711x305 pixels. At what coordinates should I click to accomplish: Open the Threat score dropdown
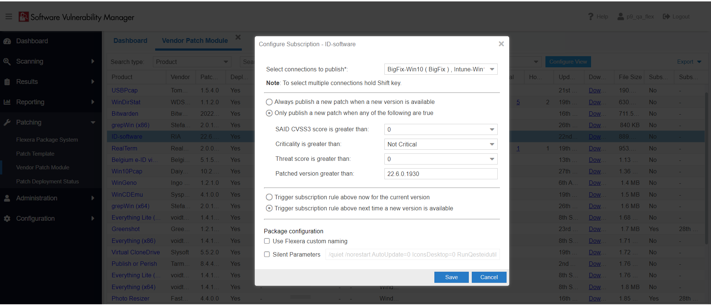click(440, 159)
